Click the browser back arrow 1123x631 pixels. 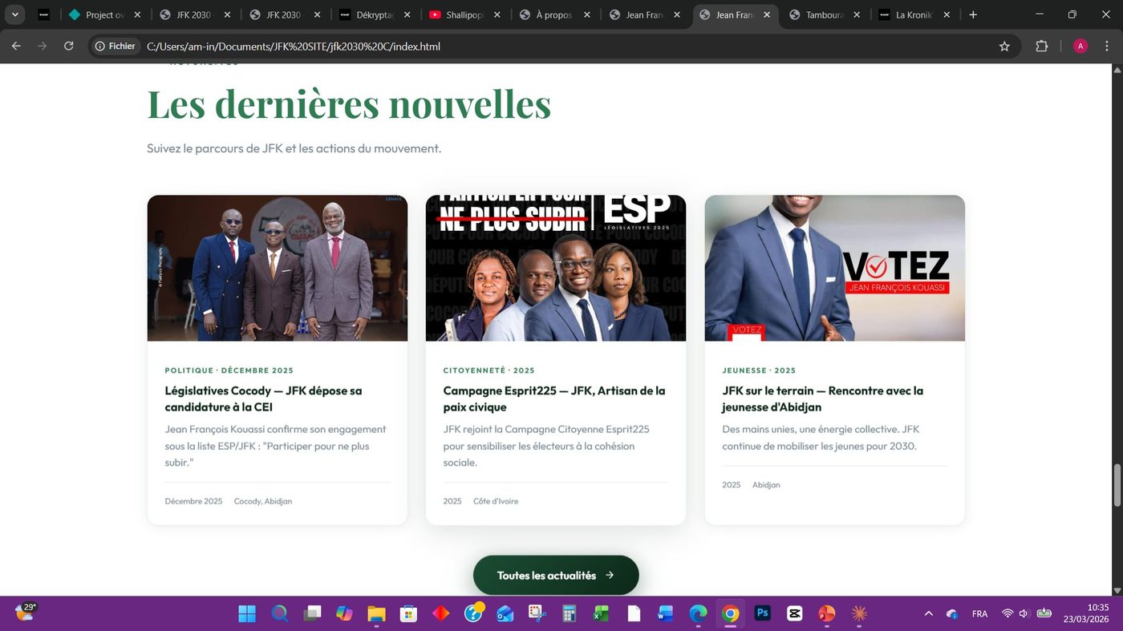[16, 47]
